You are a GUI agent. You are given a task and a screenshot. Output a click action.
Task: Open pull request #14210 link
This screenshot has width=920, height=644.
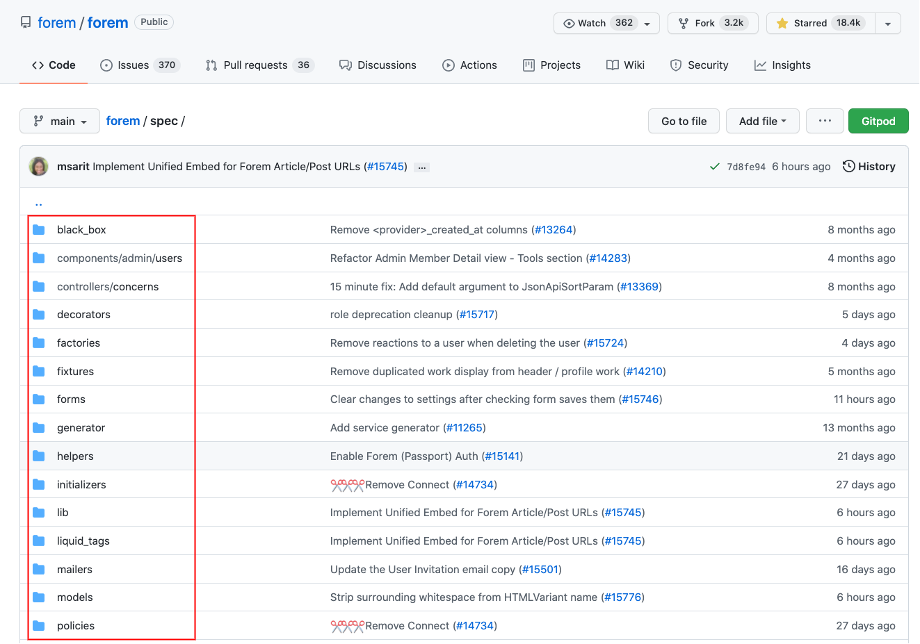point(645,372)
